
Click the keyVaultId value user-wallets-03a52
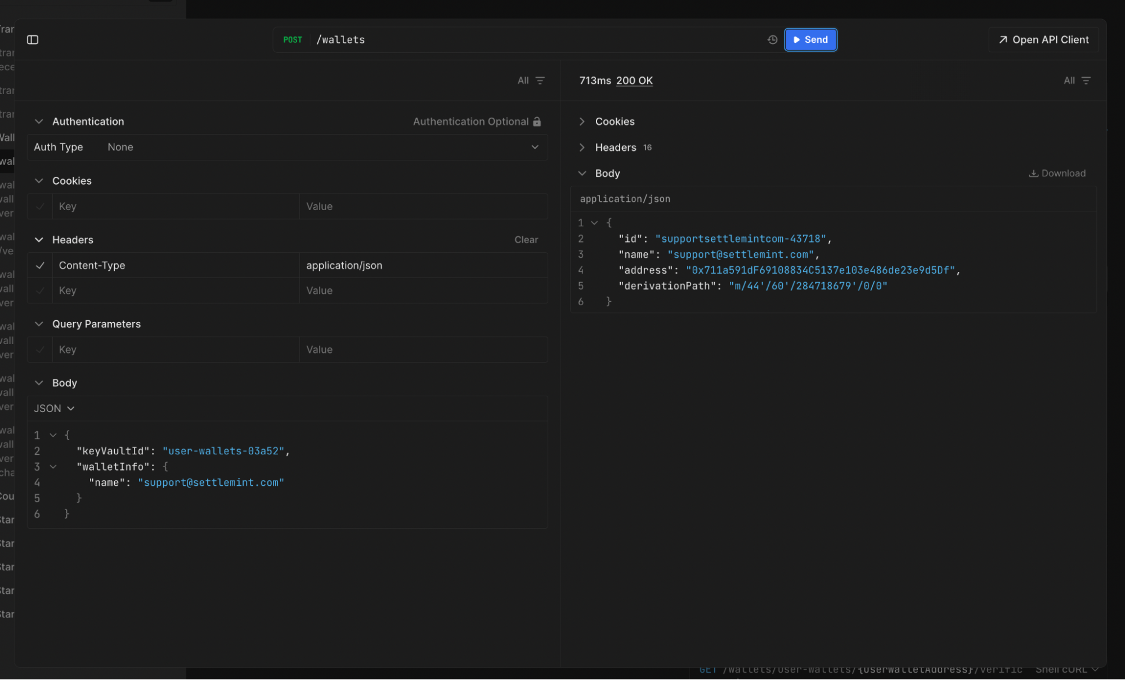tap(223, 451)
